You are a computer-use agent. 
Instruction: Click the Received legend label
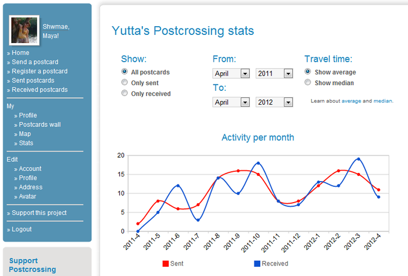point(275,264)
